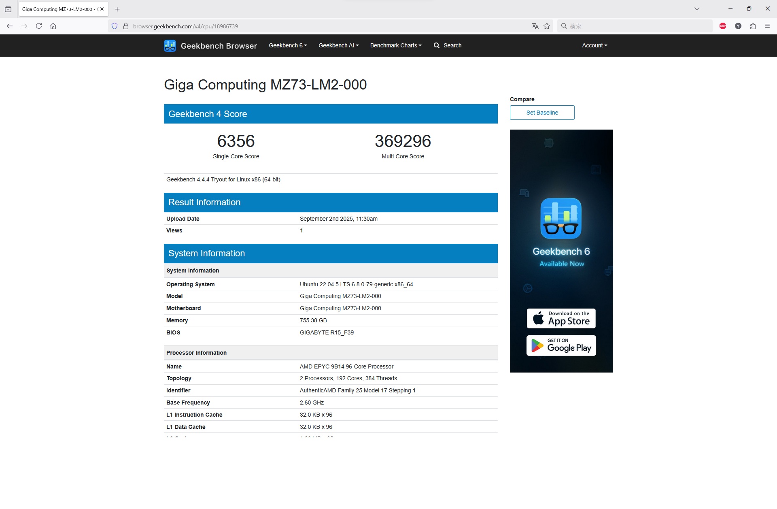Open the Benchmark Charts dropdown

point(395,45)
